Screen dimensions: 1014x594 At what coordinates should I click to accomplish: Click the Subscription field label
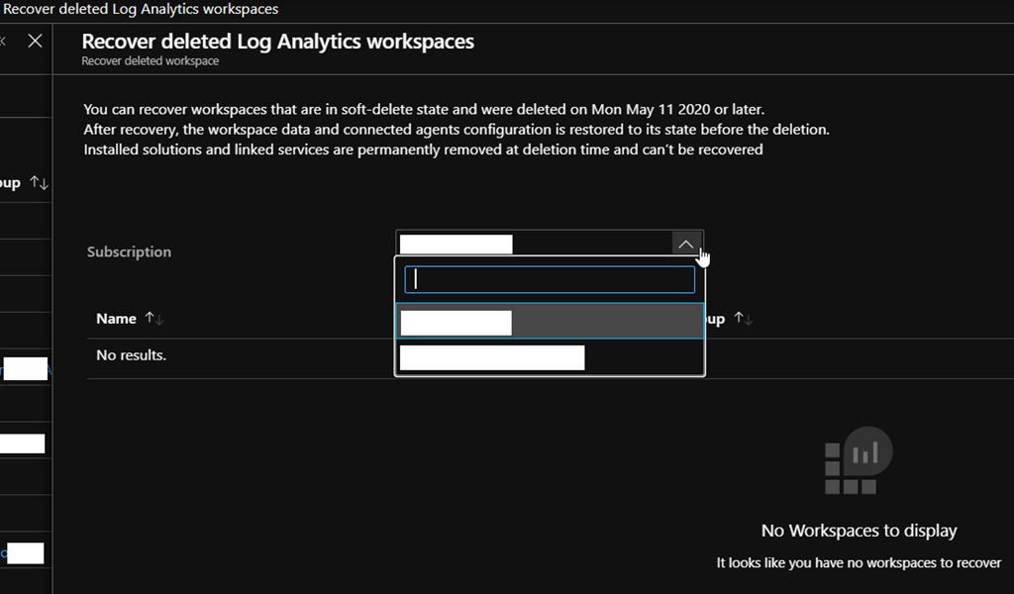[129, 251]
